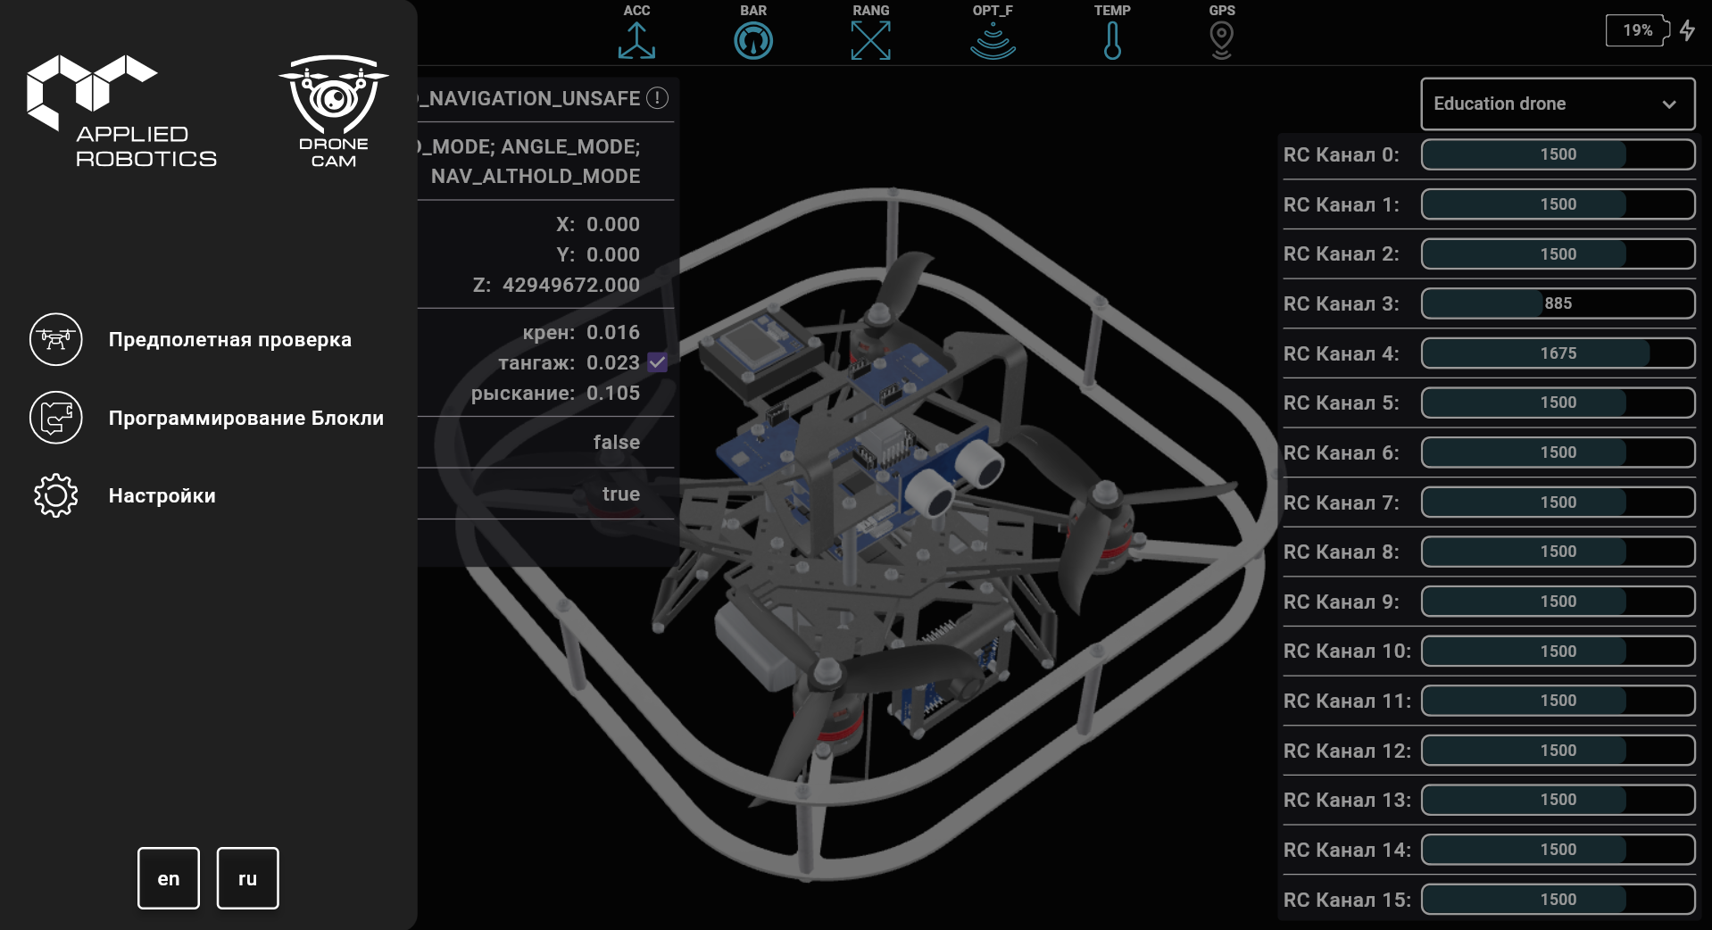Click the RC Канал 3 slider bar

click(1558, 303)
